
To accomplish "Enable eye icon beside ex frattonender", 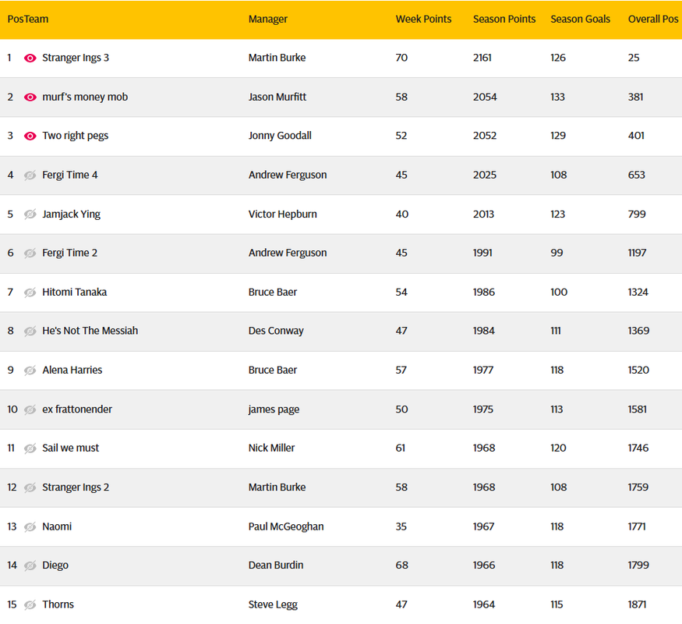I will tap(30, 409).
